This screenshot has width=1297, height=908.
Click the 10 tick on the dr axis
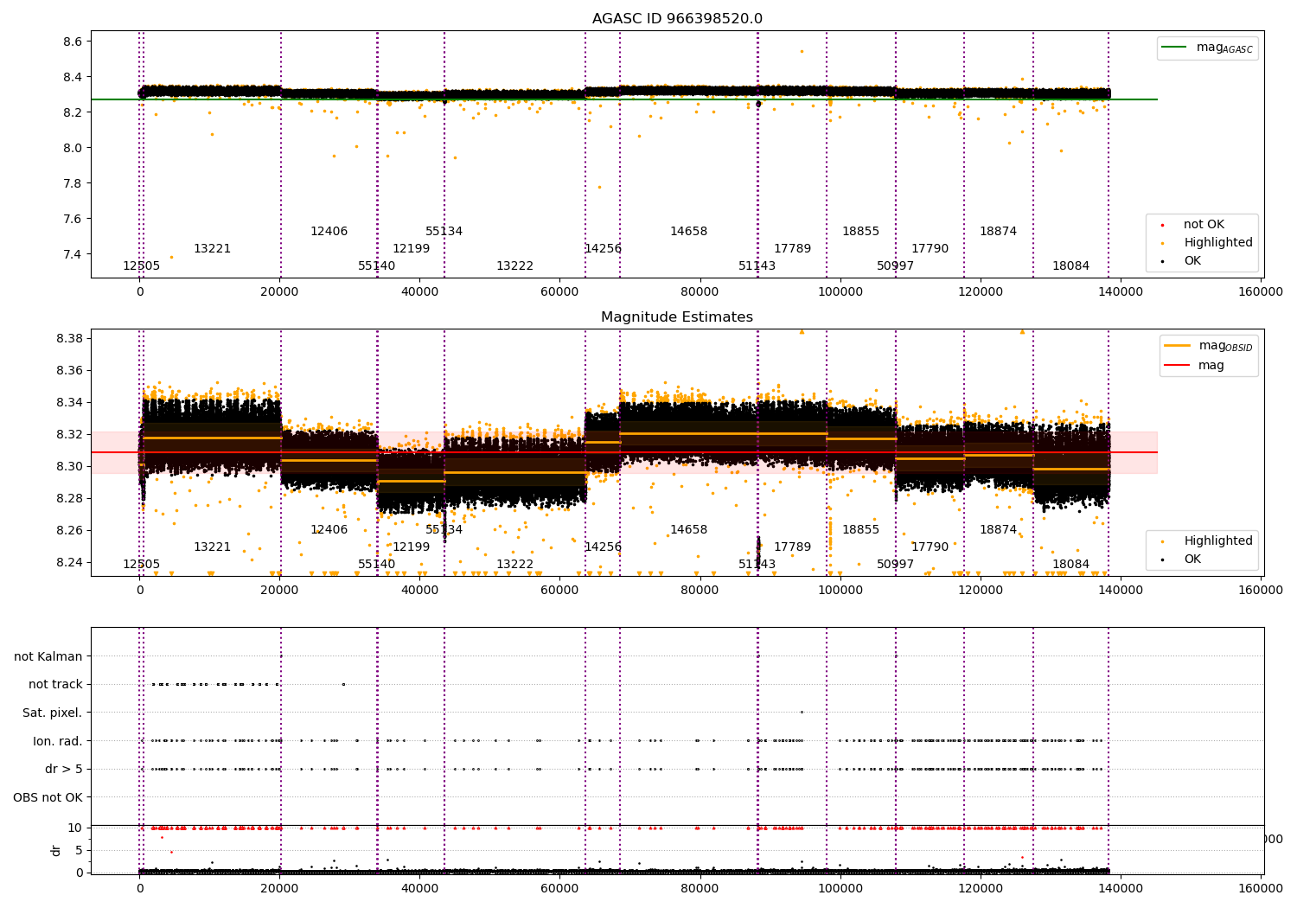coord(75,828)
